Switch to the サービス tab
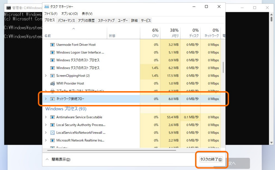Viewport: 275px width, 170px height. tap(146, 20)
